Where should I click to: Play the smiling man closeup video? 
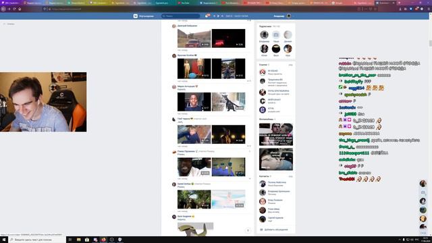click(x=194, y=167)
